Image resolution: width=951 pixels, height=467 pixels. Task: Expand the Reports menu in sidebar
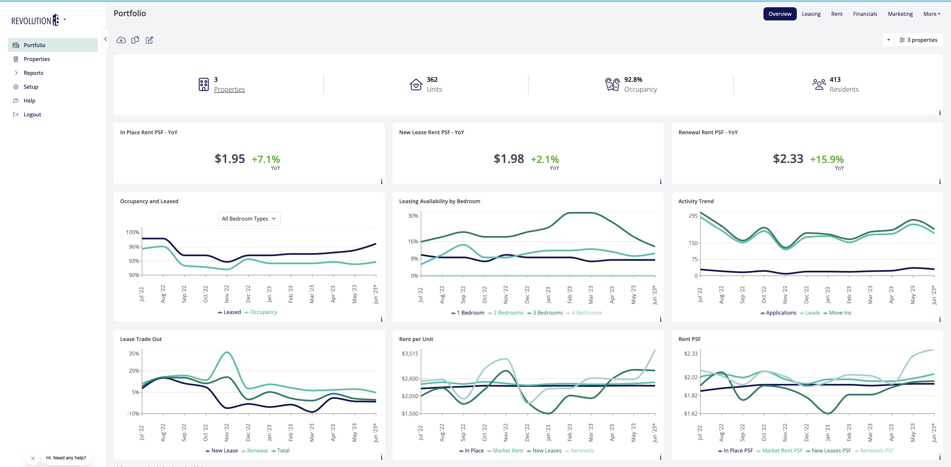[x=33, y=73]
